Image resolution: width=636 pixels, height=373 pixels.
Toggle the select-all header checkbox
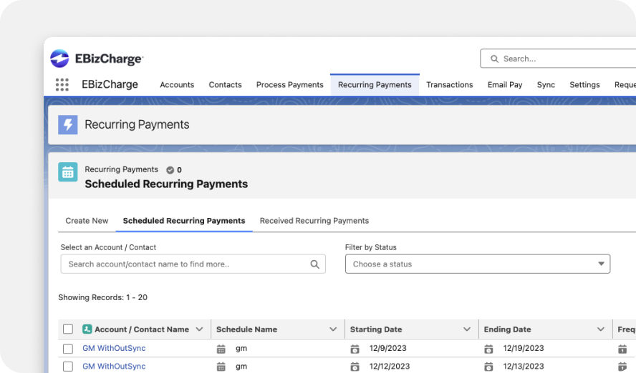tap(68, 329)
